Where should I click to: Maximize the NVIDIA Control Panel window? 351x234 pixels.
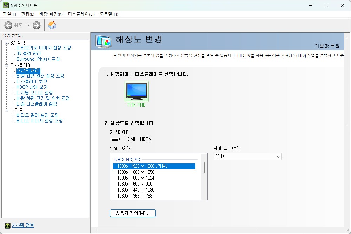click(326, 5)
